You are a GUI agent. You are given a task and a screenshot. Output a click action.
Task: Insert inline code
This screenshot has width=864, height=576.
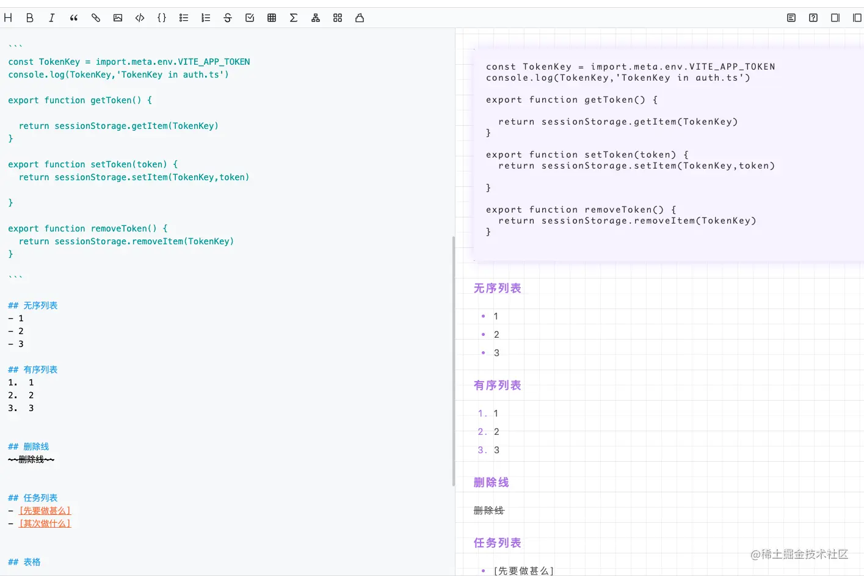[140, 18]
